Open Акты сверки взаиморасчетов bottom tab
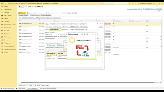 pos(48,89)
